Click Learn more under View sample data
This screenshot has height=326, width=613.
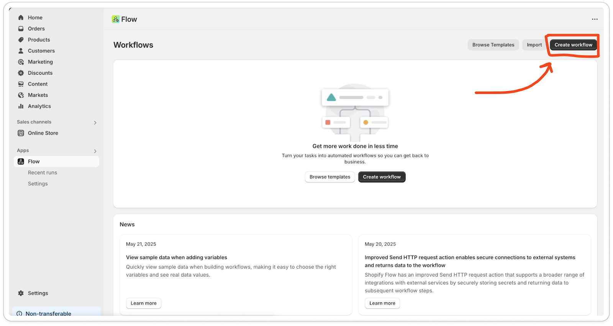[144, 303]
